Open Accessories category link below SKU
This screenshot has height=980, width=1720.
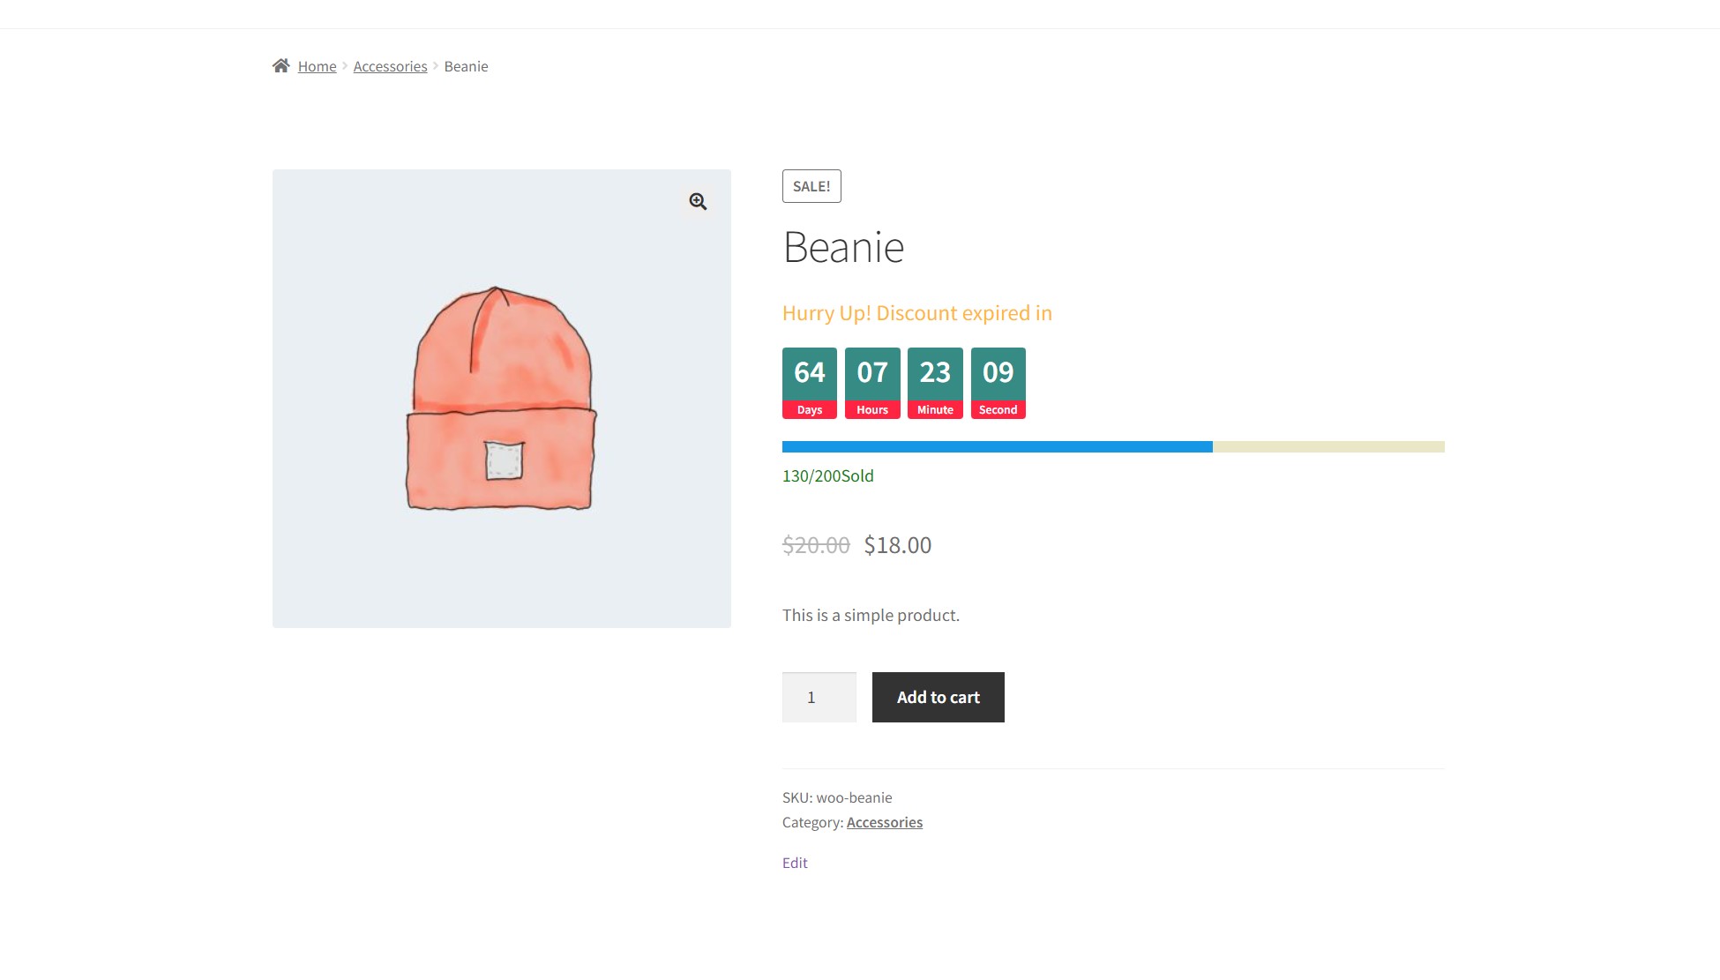(x=884, y=822)
